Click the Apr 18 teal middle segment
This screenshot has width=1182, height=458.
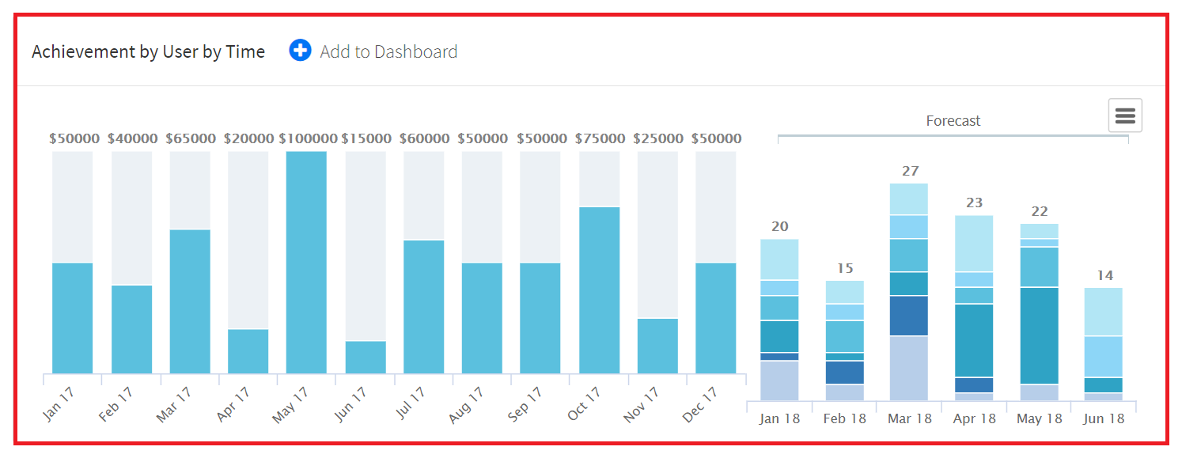pos(974,340)
